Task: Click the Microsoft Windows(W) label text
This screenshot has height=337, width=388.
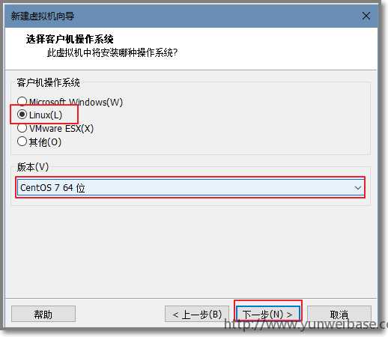Action: (x=76, y=102)
